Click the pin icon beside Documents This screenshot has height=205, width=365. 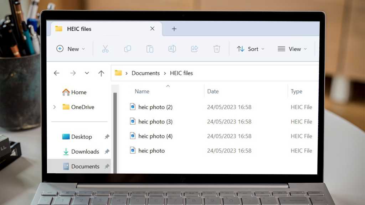pos(107,167)
